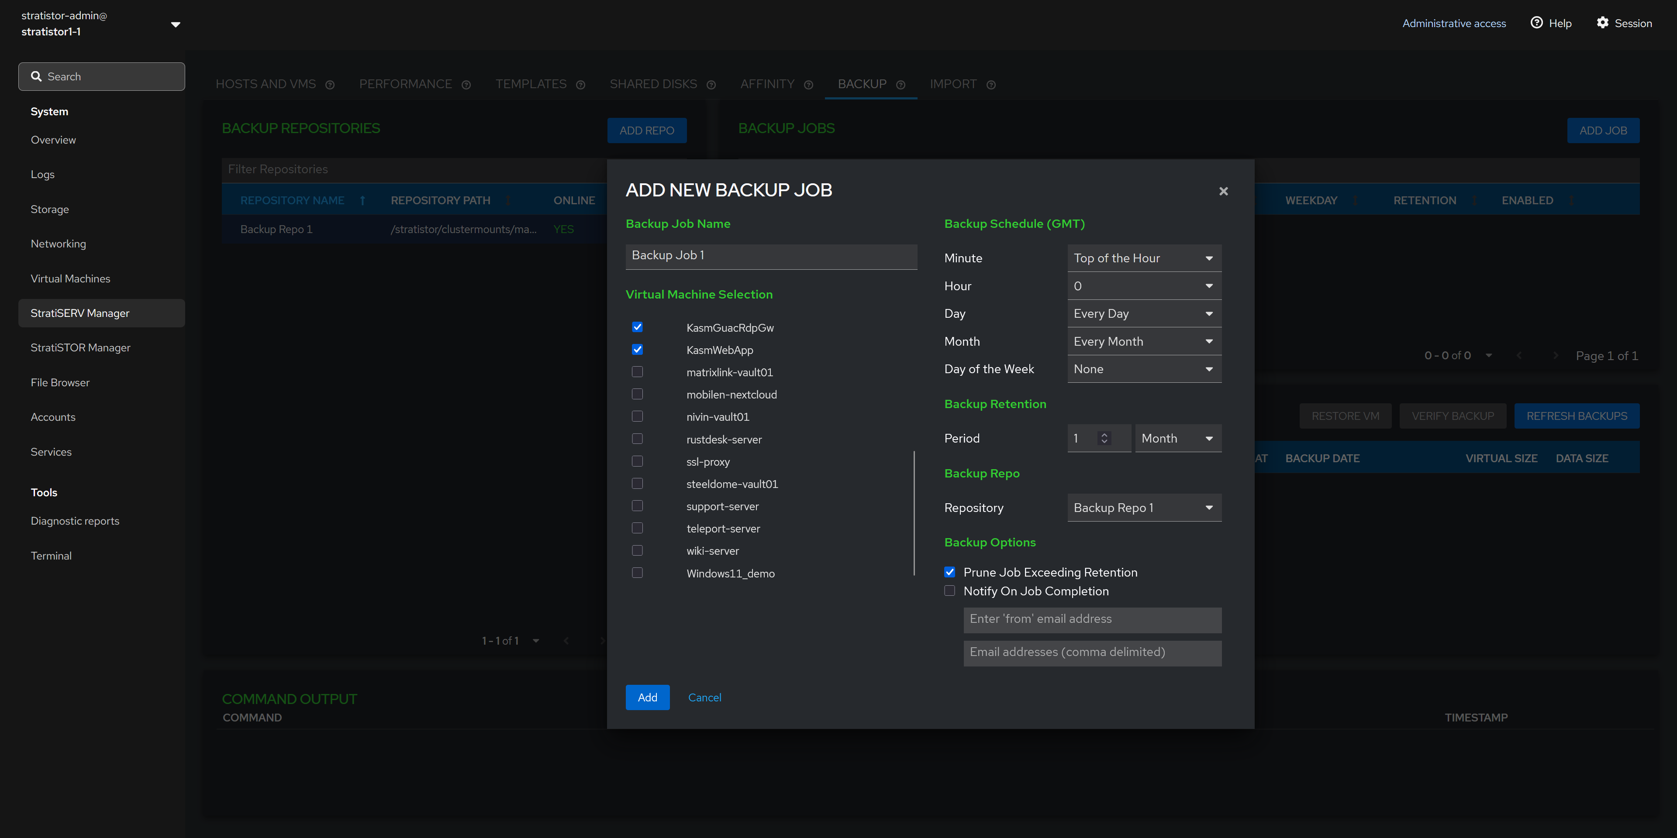Open Virtual Machines in sidebar menu

tap(70, 278)
